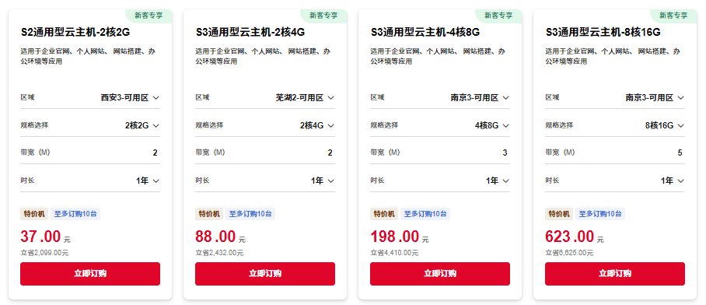Screen dimensions: 706x305
Task: Click the 特价机 tag on S2 card
Action: click(33, 214)
